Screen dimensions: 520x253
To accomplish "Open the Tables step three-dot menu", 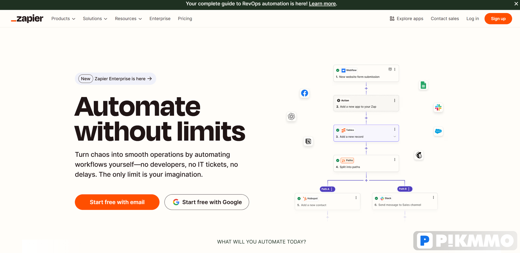I will (x=395, y=129).
